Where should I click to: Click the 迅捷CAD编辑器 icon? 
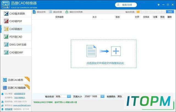pyautogui.click(x=5, y=88)
